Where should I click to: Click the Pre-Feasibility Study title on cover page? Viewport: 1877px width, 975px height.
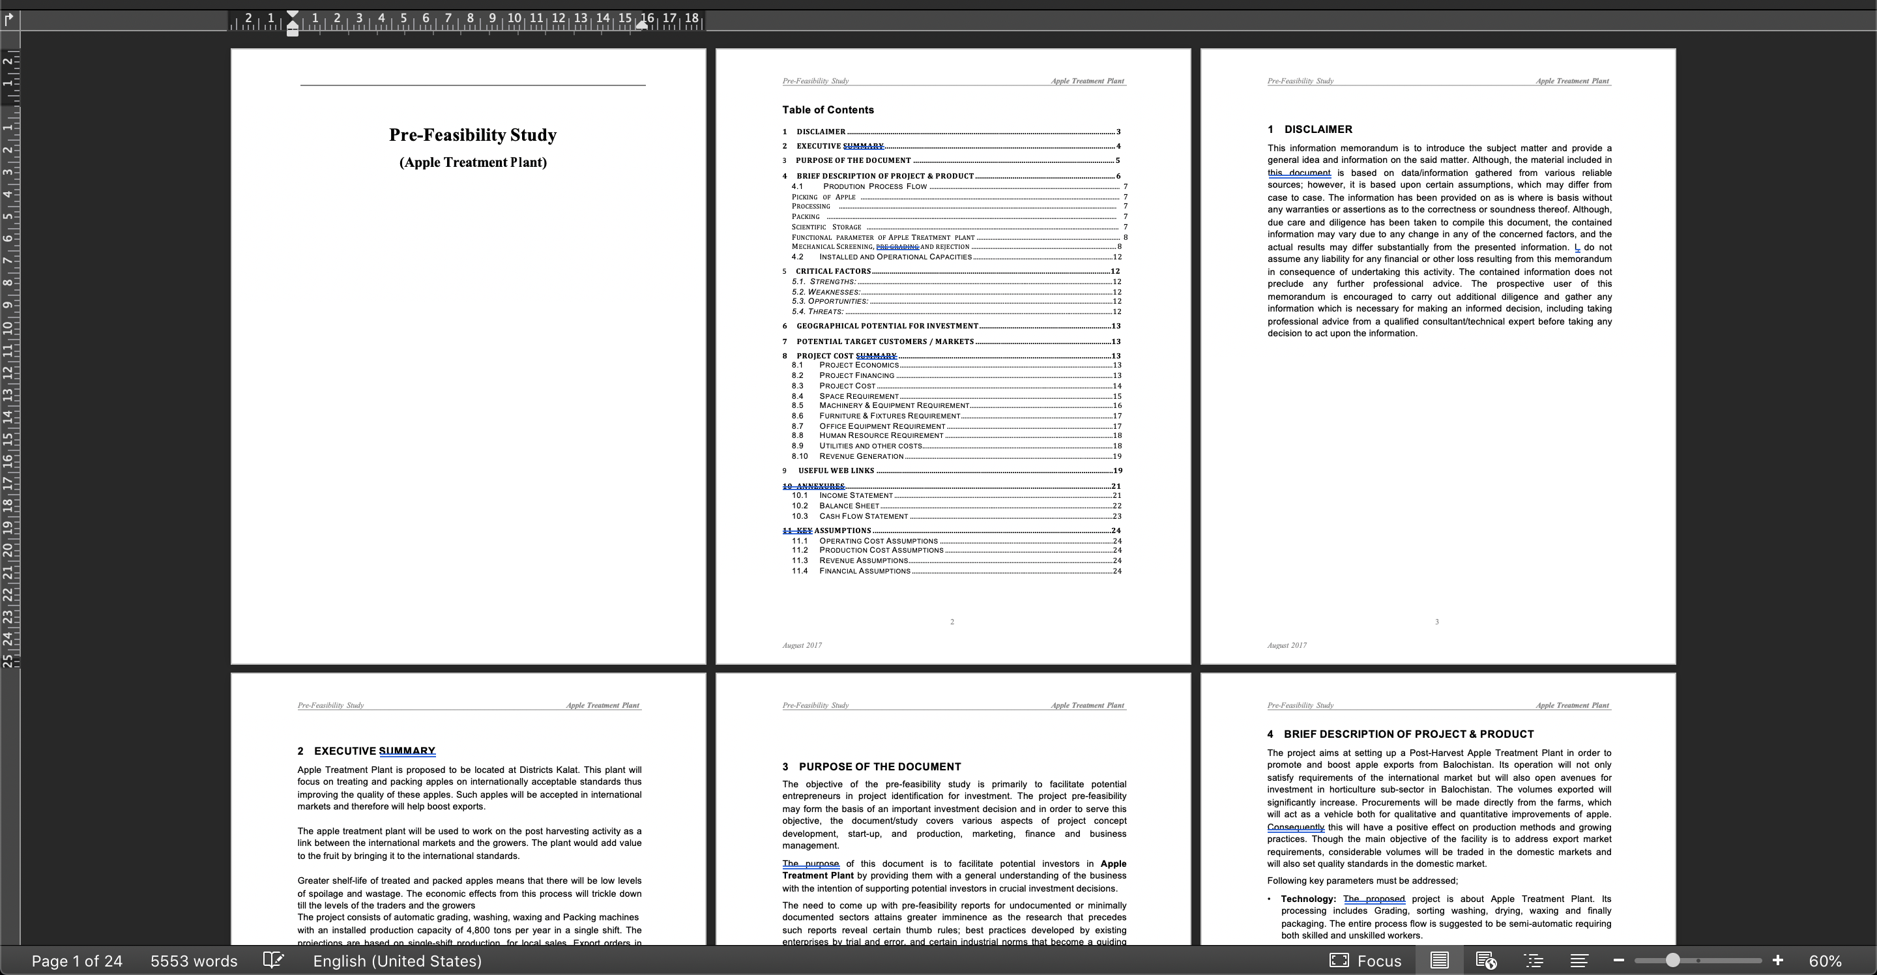coord(472,135)
